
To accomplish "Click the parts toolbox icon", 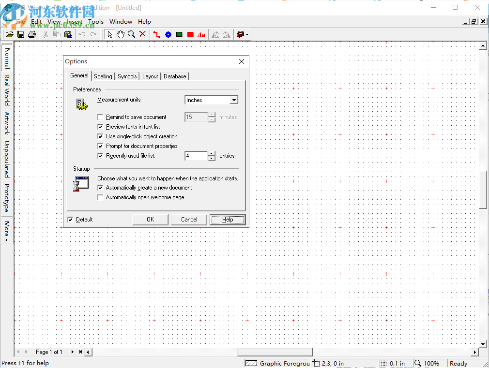I will pyautogui.click(x=240, y=34).
